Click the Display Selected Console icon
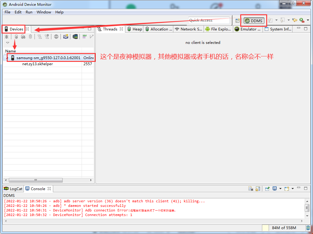The image size is (313, 234). click(275, 189)
